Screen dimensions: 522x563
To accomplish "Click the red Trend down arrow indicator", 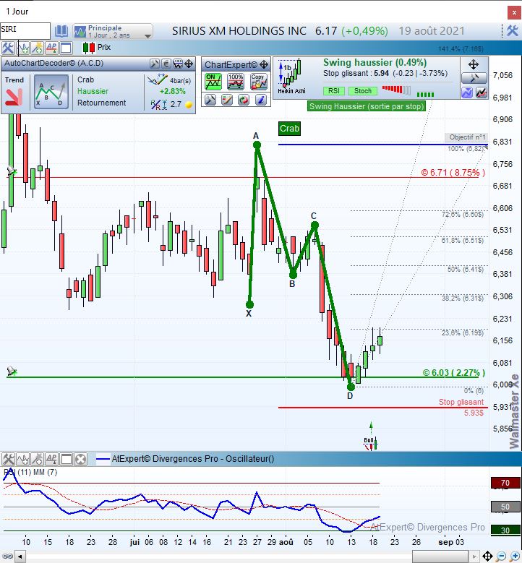I will (14, 97).
